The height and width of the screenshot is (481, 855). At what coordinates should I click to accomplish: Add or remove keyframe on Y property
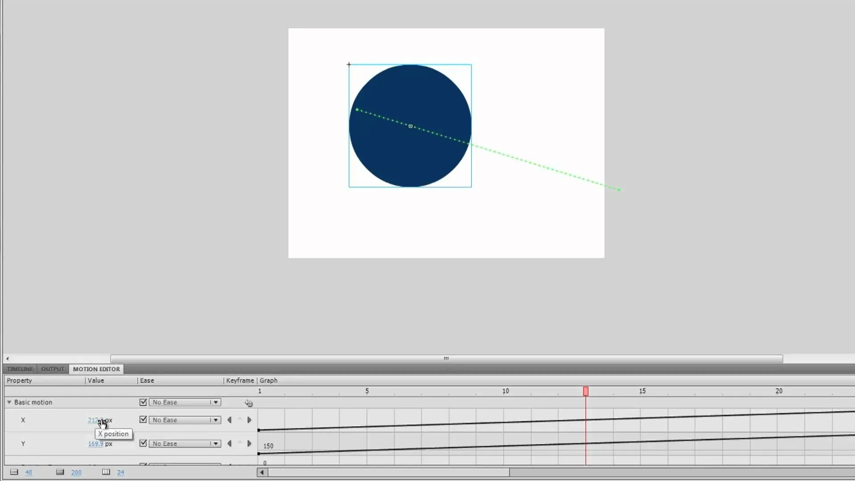(x=240, y=443)
